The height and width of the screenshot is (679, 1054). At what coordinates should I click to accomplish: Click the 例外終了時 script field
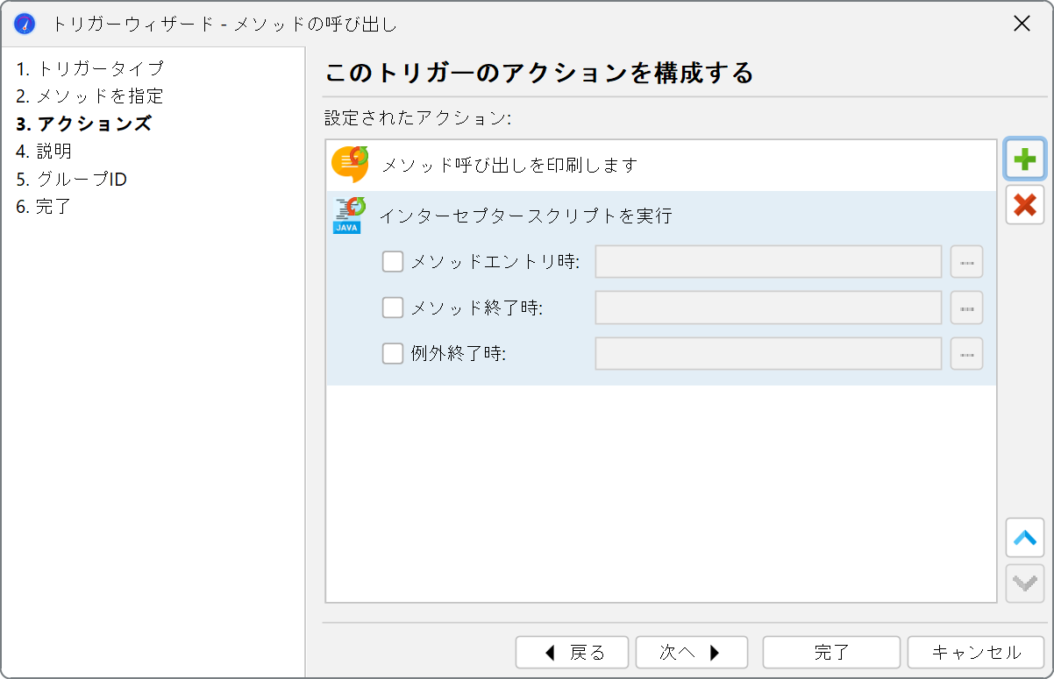pyautogui.click(x=768, y=354)
